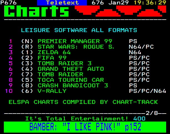Select STAR WARS: ROGUE S. entry
The width and height of the screenshot is (170, 134).
[x=76, y=47]
